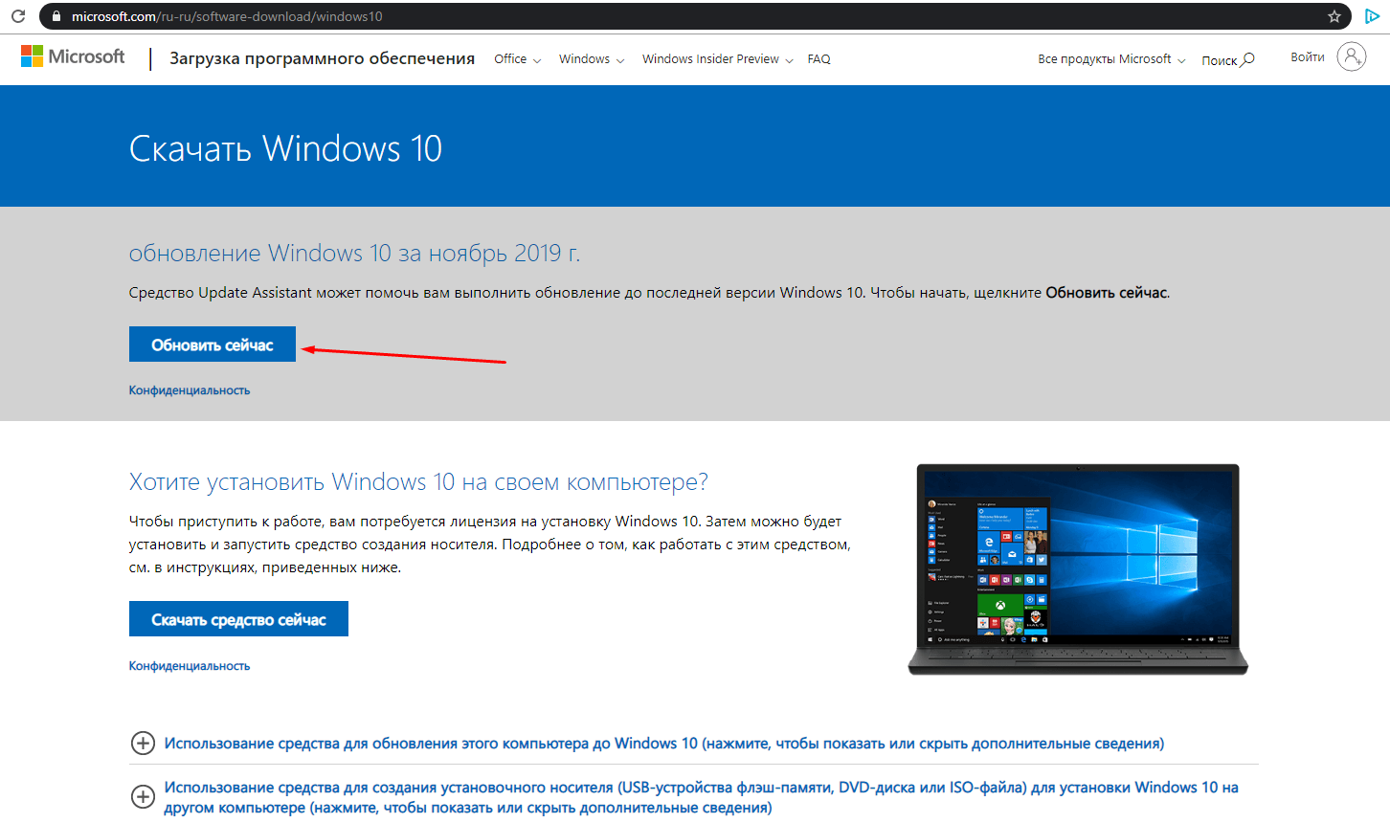Image resolution: width=1390 pixels, height=823 pixels.
Task: Expand Использование средства для обновления этого компьютера
Action: pos(664,744)
